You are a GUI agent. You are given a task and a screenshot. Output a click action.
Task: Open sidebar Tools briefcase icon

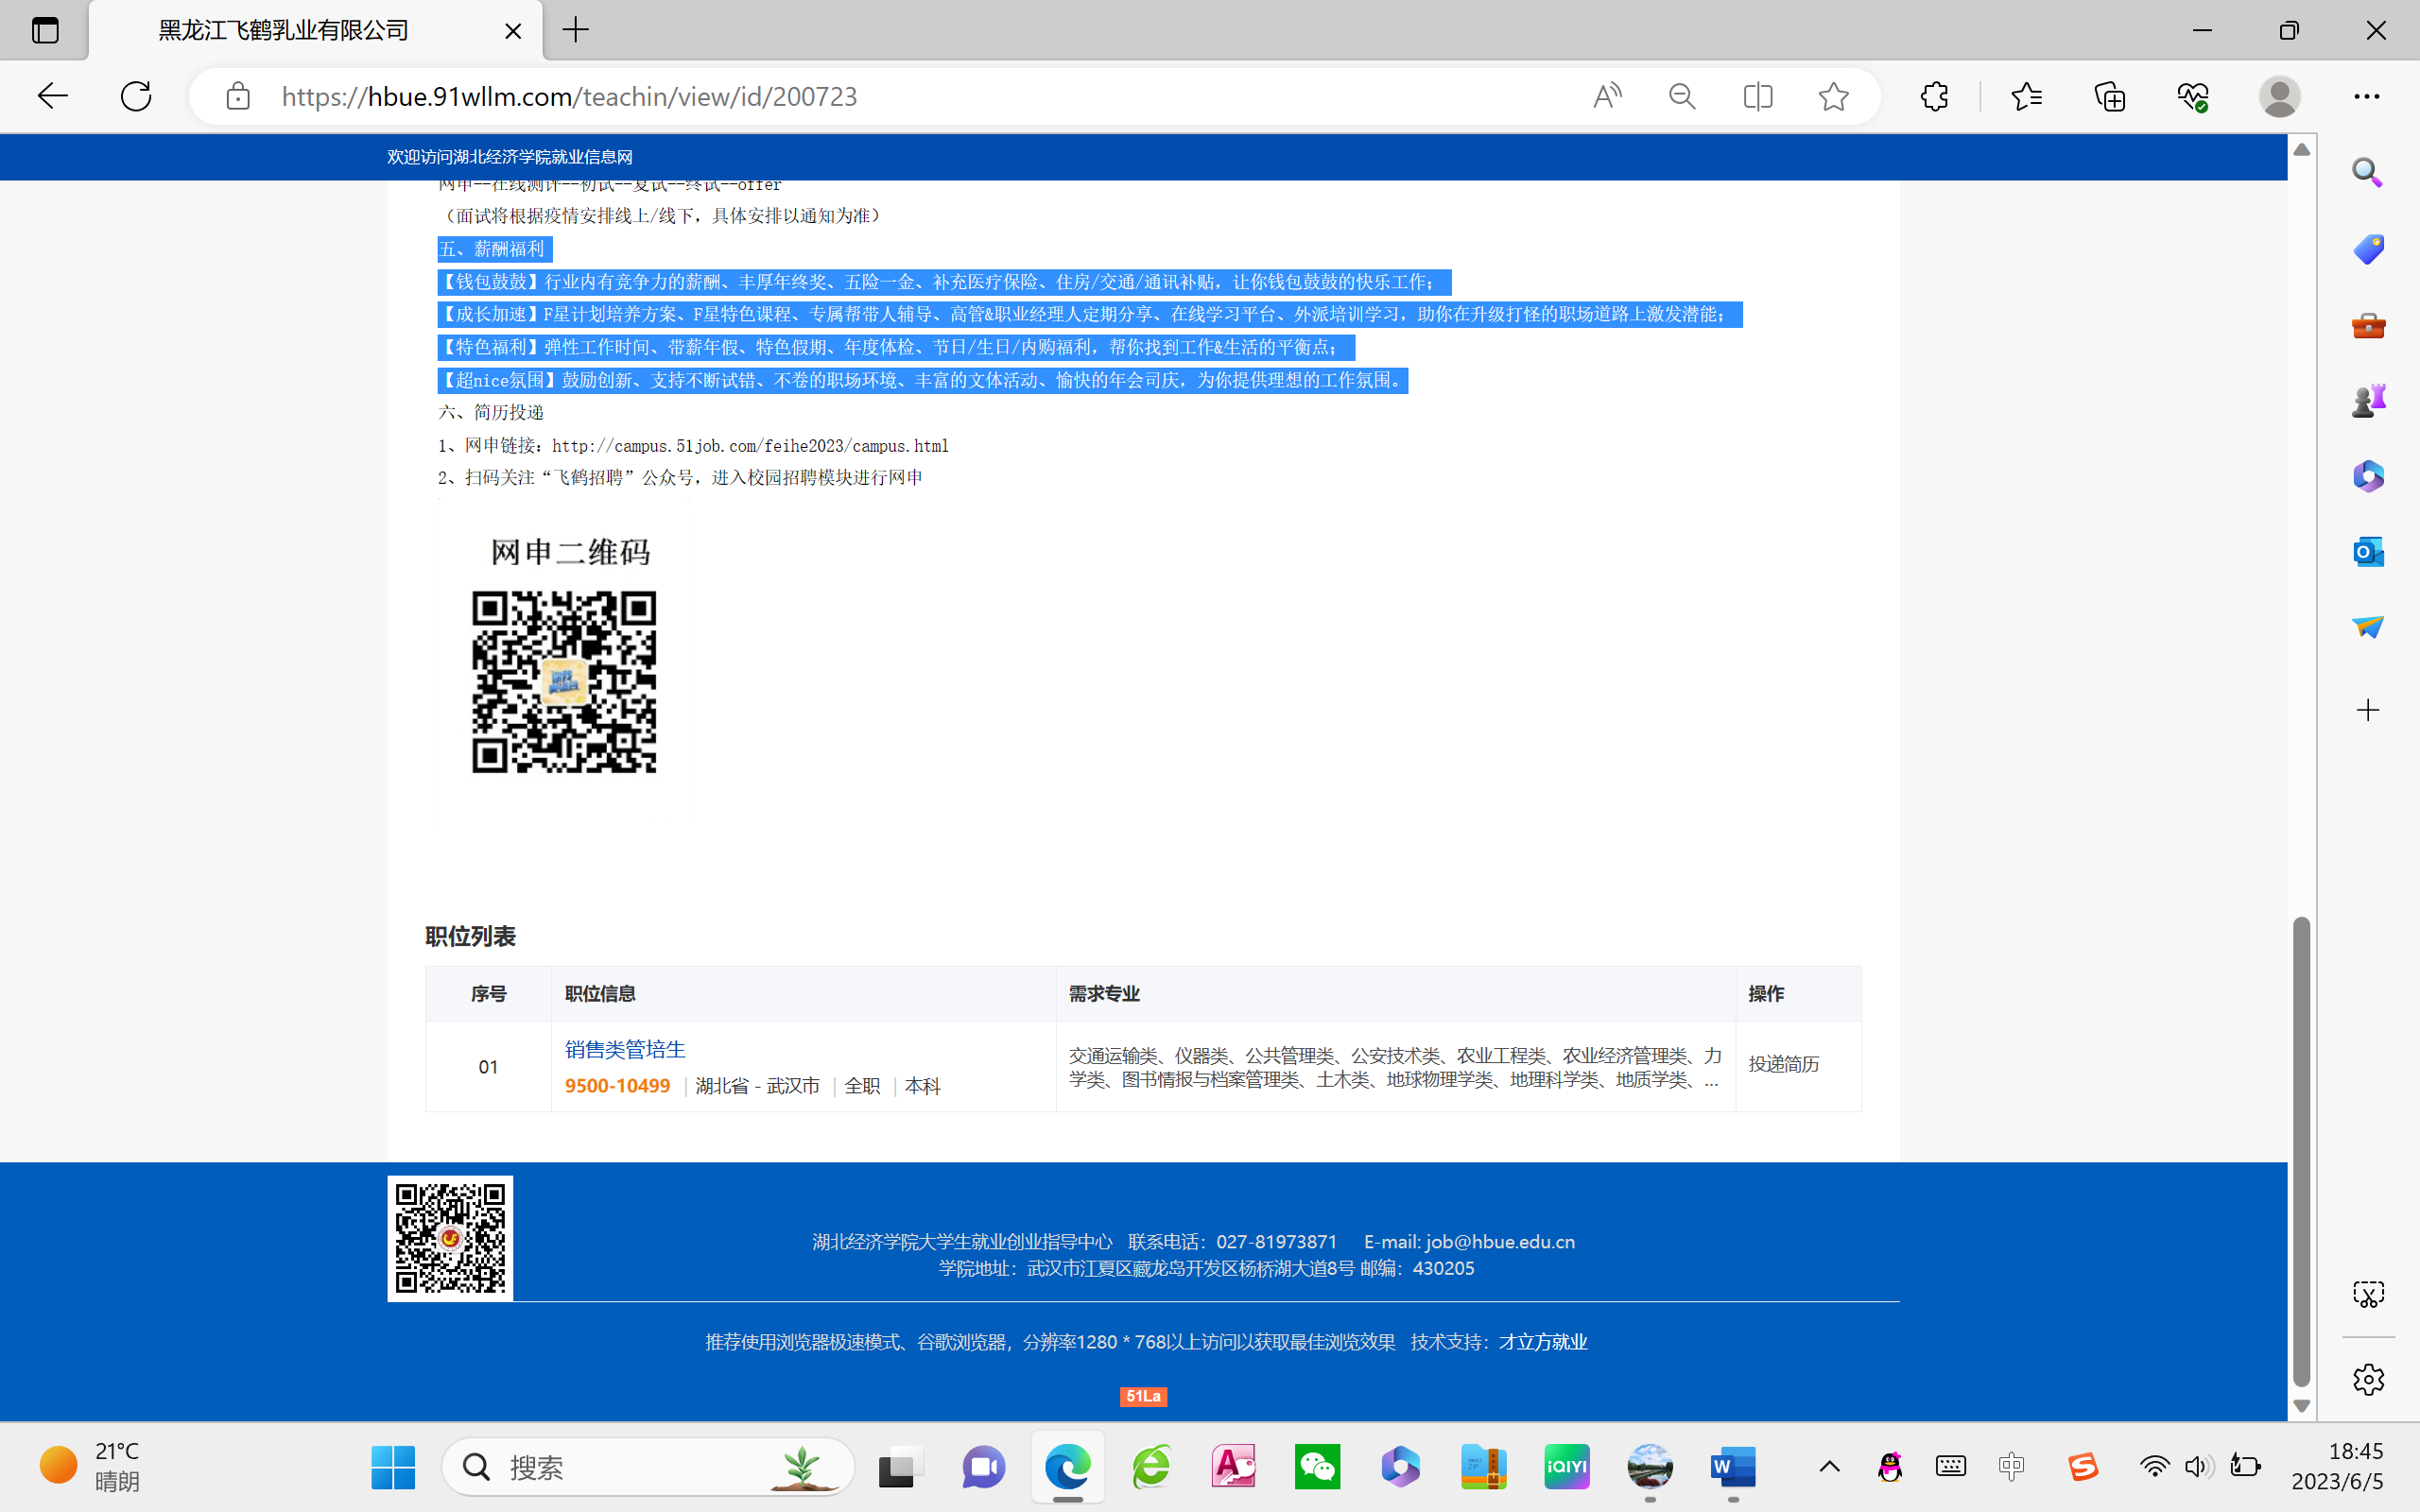point(2367,325)
